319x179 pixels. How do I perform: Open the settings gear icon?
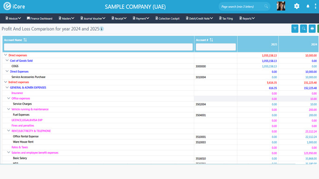pyautogui.click(x=297, y=6)
